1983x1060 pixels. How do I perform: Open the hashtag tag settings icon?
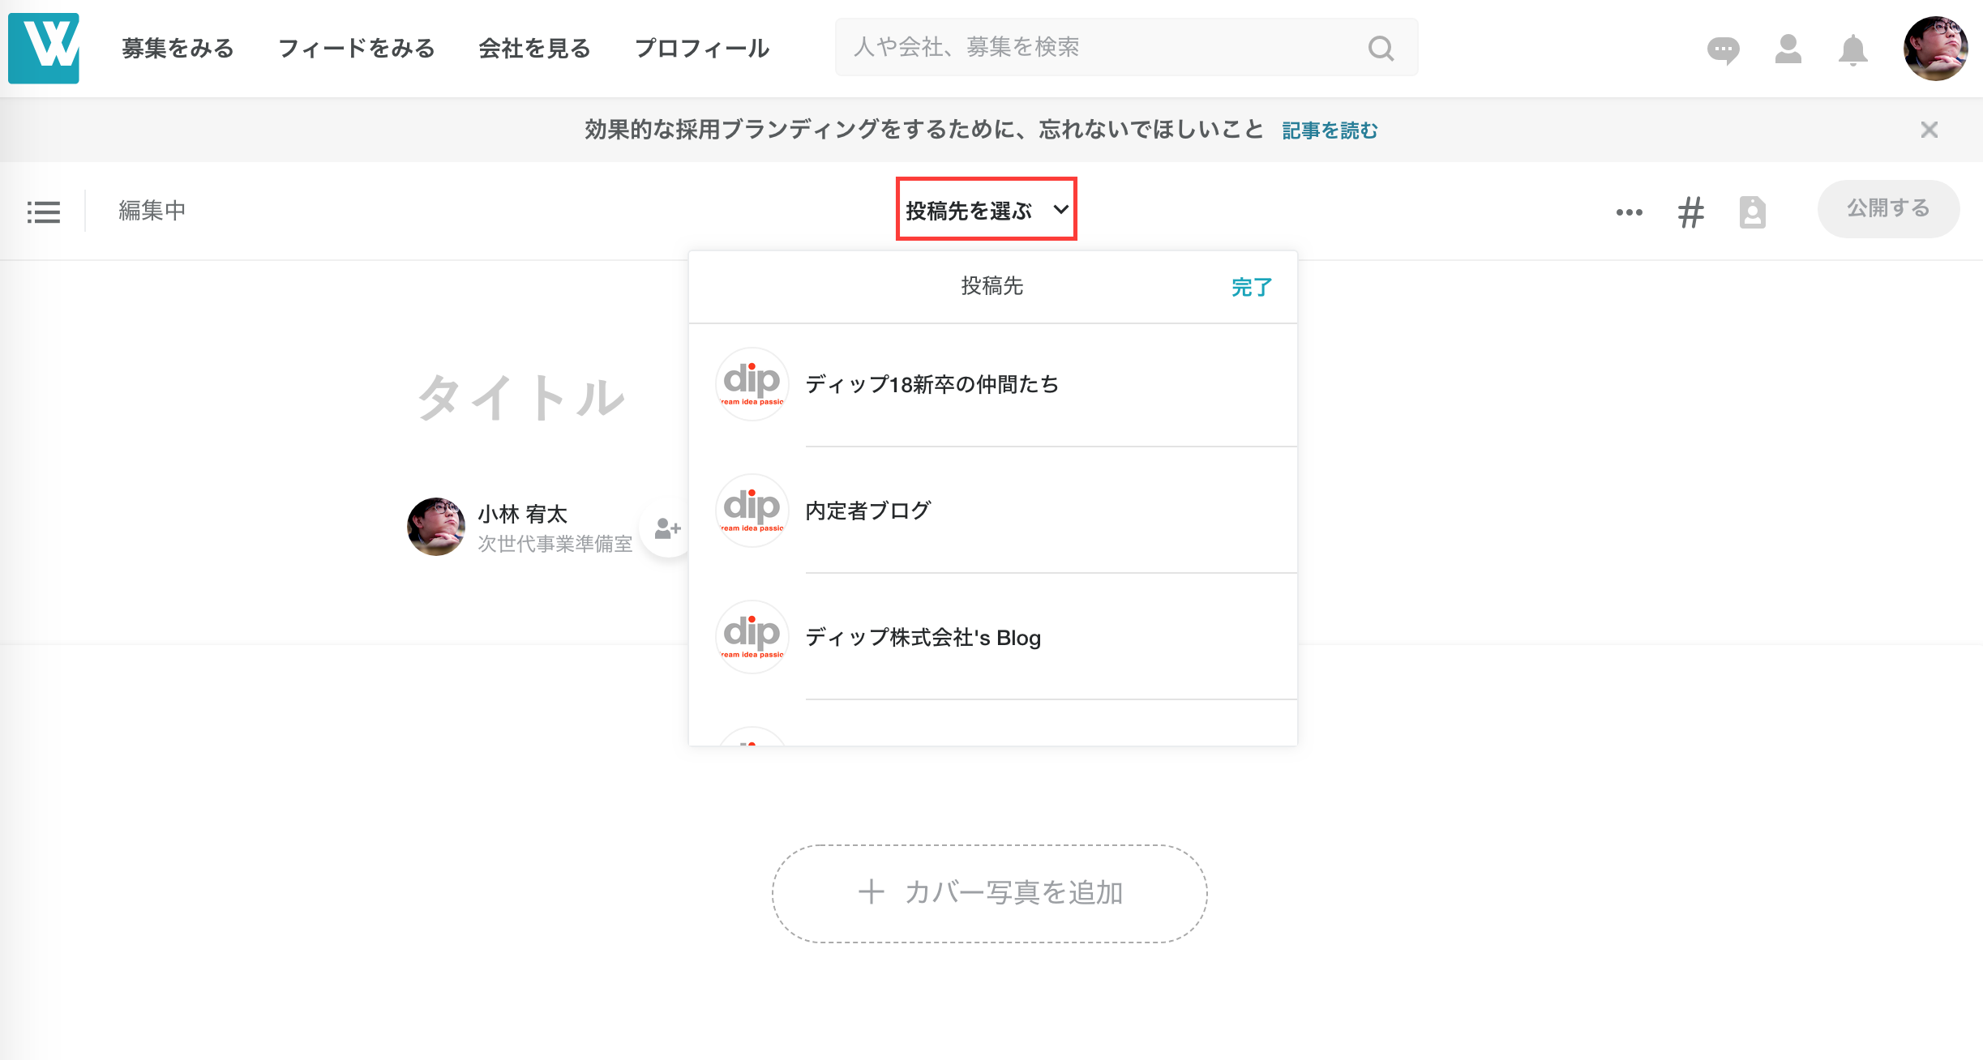pos(1690,212)
